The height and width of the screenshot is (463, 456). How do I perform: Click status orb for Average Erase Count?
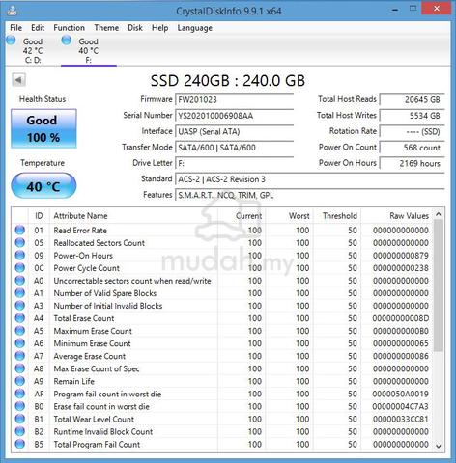(20, 356)
